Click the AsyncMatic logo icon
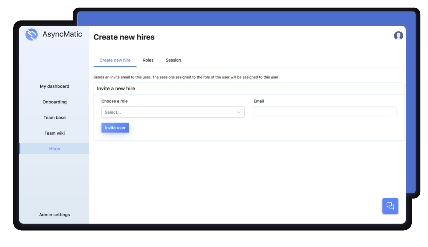Screen dimensions: 428x247 coord(32,35)
